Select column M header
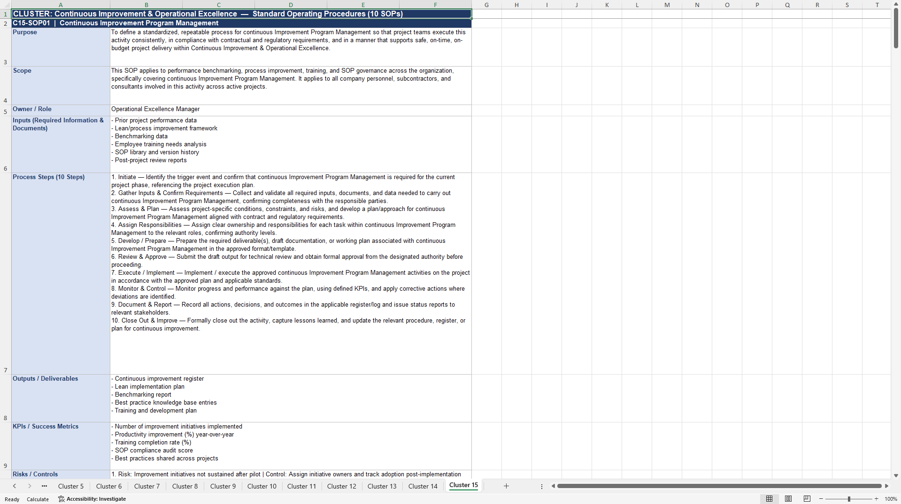Image resolution: width=901 pixels, height=504 pixels. tap(667, 5)
